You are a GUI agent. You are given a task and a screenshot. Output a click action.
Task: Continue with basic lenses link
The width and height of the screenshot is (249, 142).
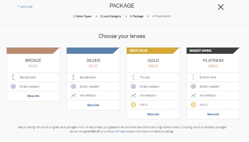[119, 131]
